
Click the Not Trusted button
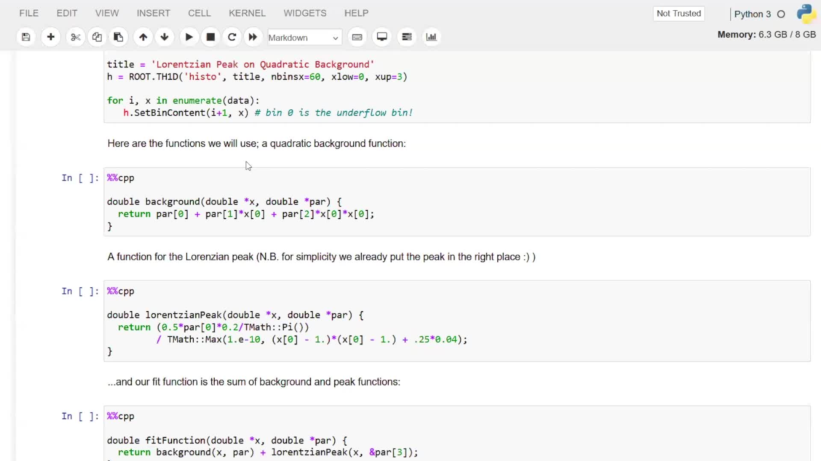679,14
